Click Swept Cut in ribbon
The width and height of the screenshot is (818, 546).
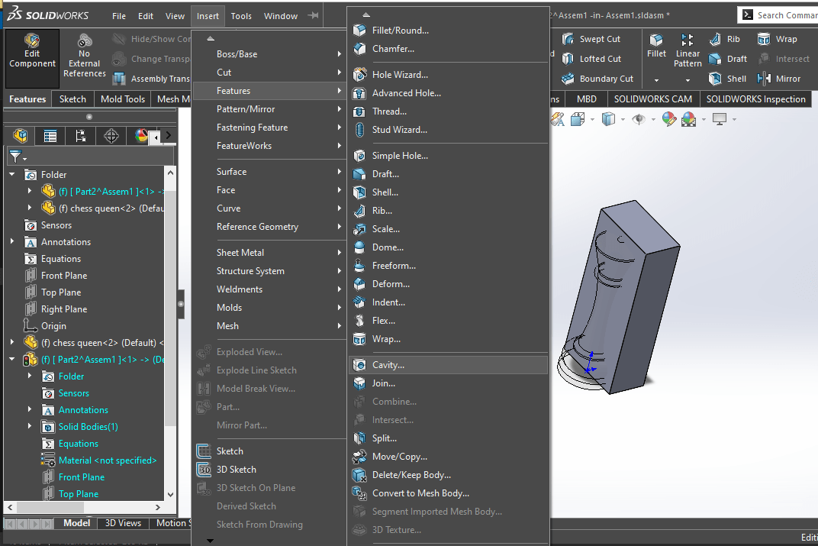(591, 39)
